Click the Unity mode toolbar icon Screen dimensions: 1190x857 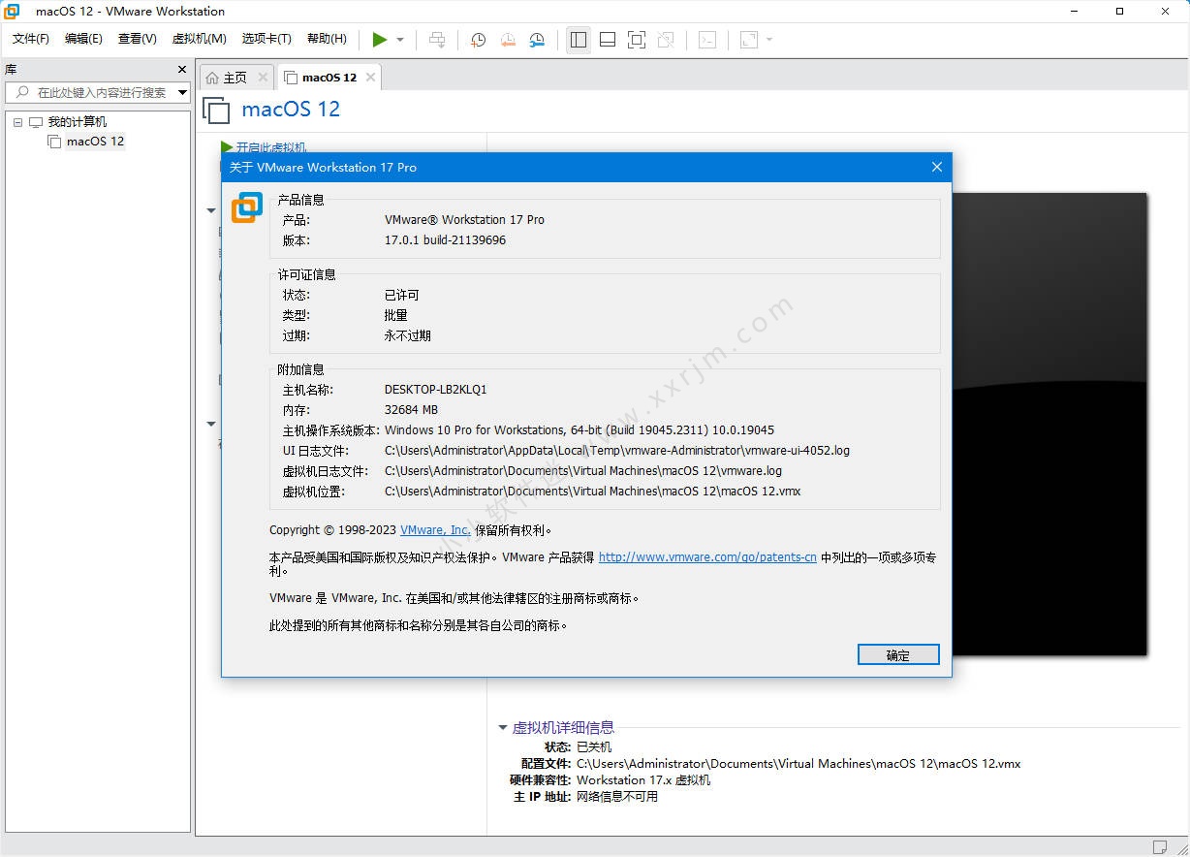point(666,40)
